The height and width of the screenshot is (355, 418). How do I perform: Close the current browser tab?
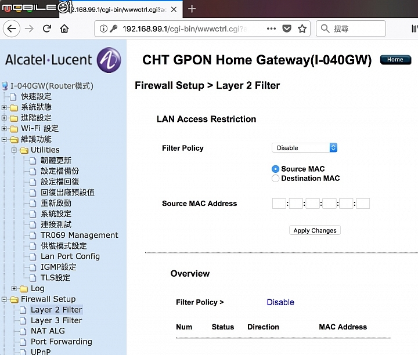[x=174, y=9]
